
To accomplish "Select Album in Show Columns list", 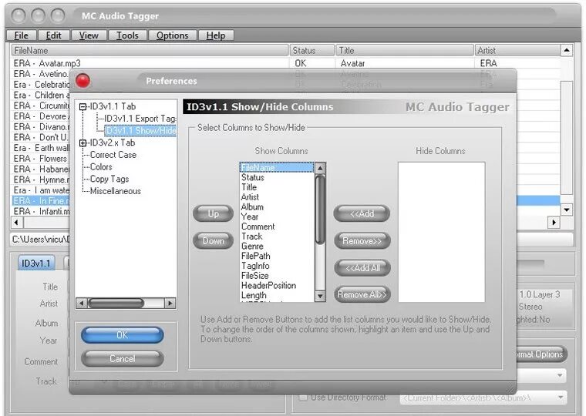I will coord(277,207).
